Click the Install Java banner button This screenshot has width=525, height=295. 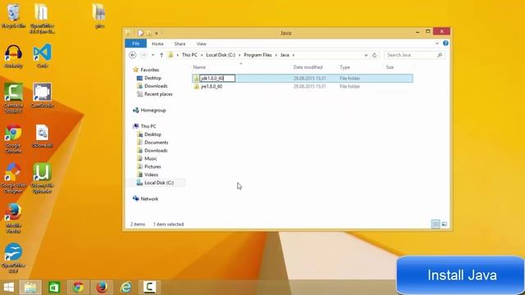pyautogui.click(x=461, y=275)
